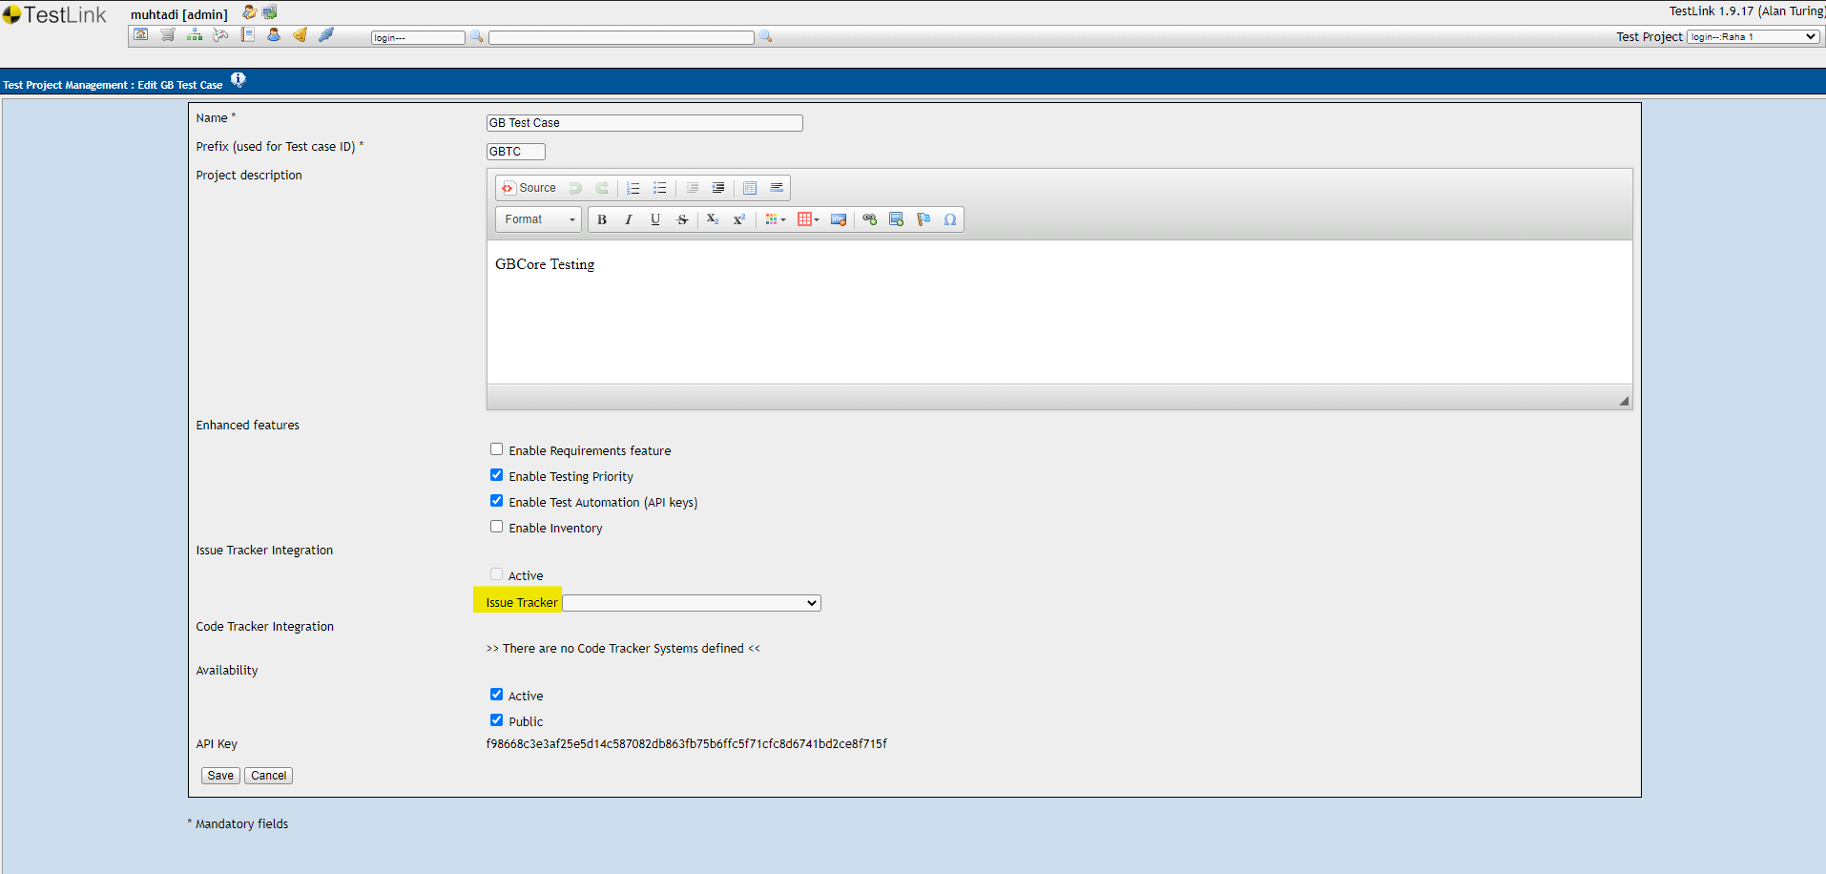Click the Cancel button
1826x874 pixels.
point(268,775)
